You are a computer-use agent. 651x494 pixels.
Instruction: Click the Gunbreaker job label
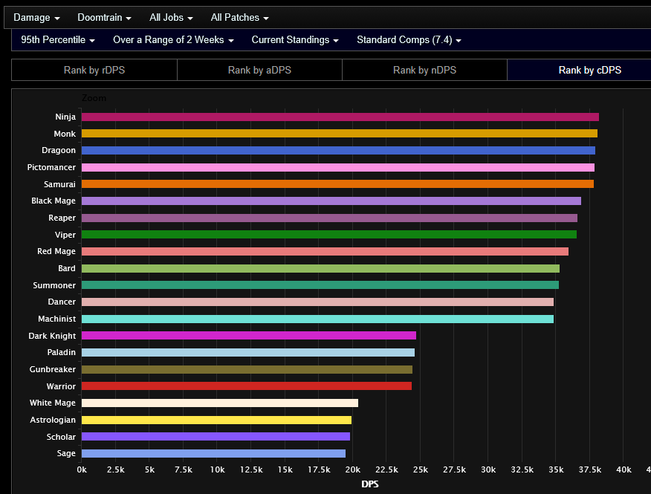pos(53,369)
